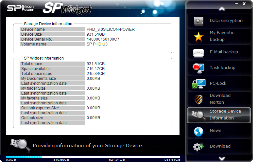Click the Storage Device USB magnifier icon
257x162 pixels.
click(x=198, y=115)
